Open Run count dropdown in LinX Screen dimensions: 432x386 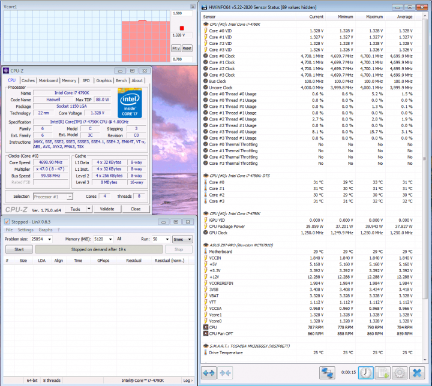167,239
